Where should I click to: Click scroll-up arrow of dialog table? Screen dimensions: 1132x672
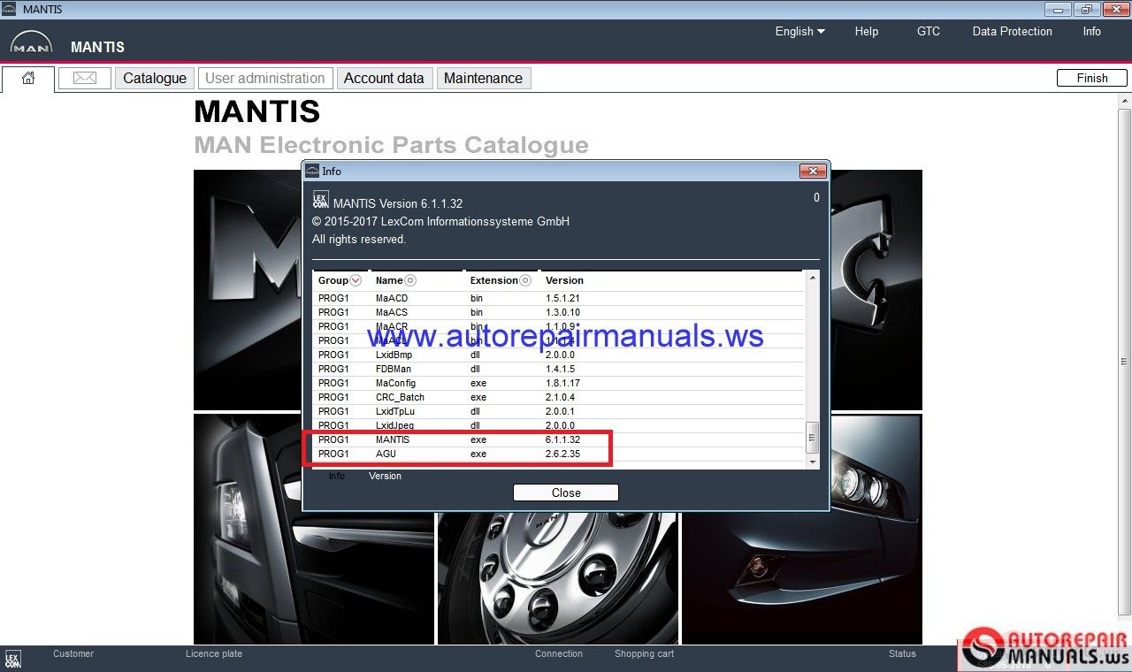[x=813, y=278]
